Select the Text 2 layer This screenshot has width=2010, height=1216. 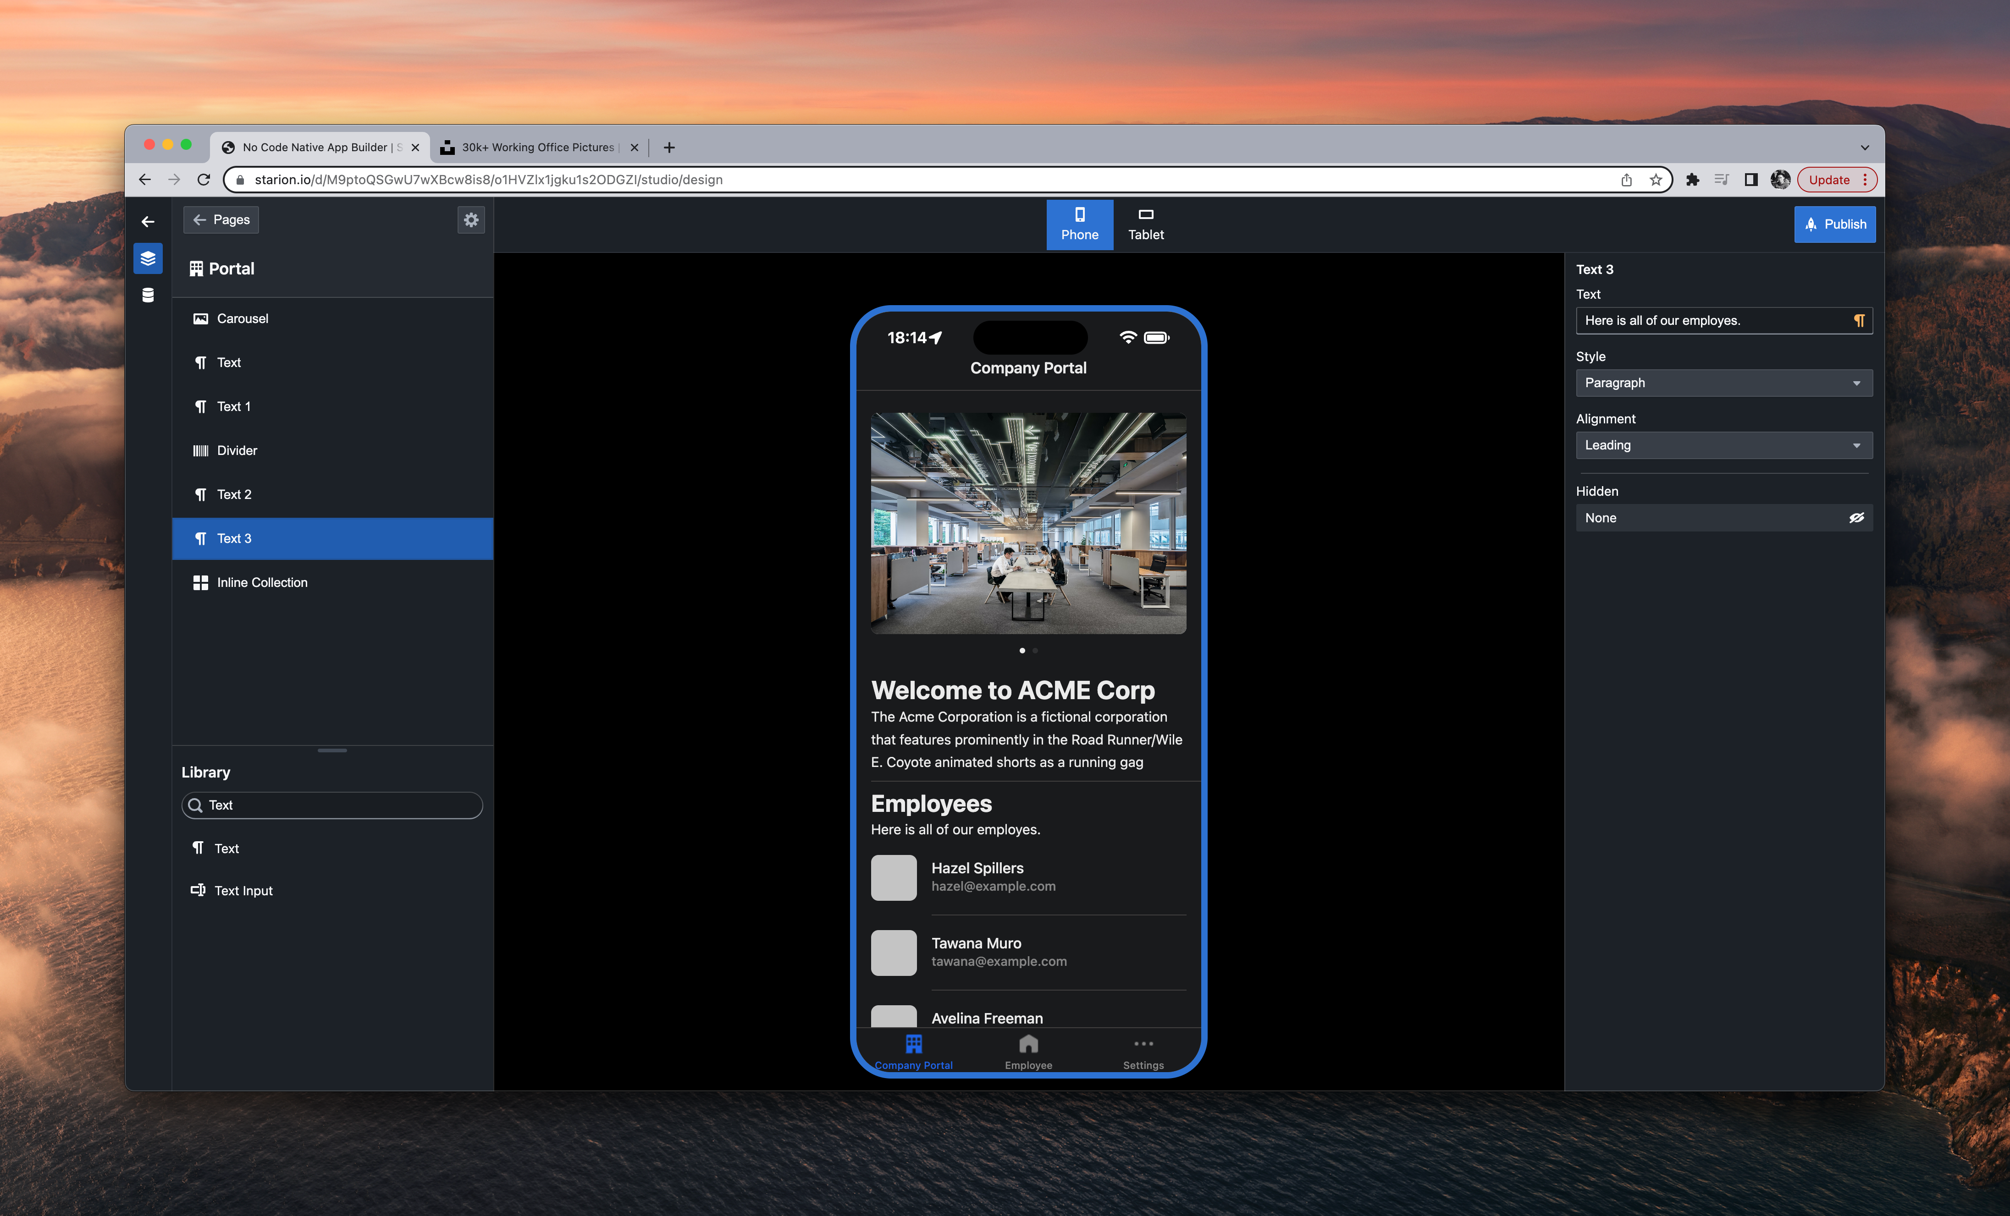click(x=333, y=495)
